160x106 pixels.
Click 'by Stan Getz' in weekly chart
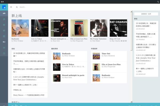[67, 77]
